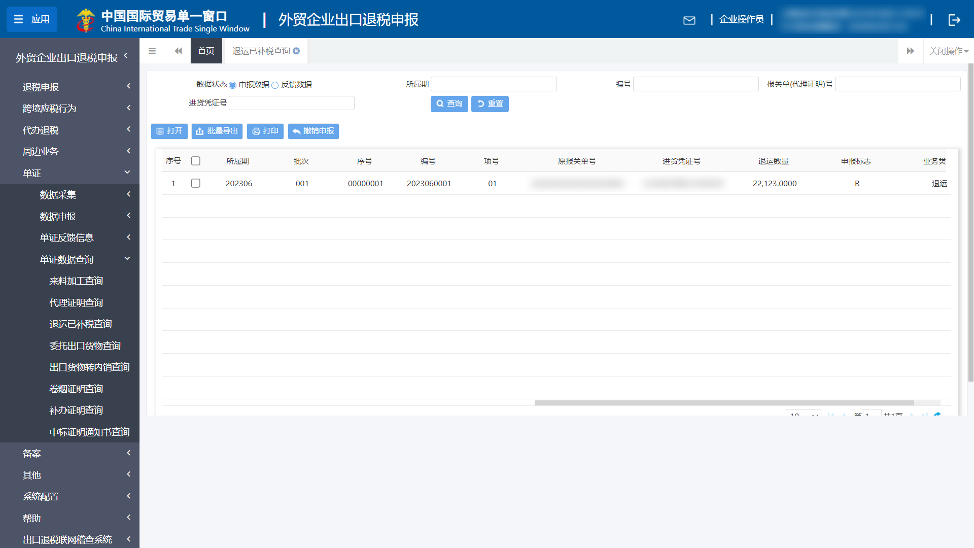
Task: Click the refresh icon in pagination bar
Action: (937, 415)
